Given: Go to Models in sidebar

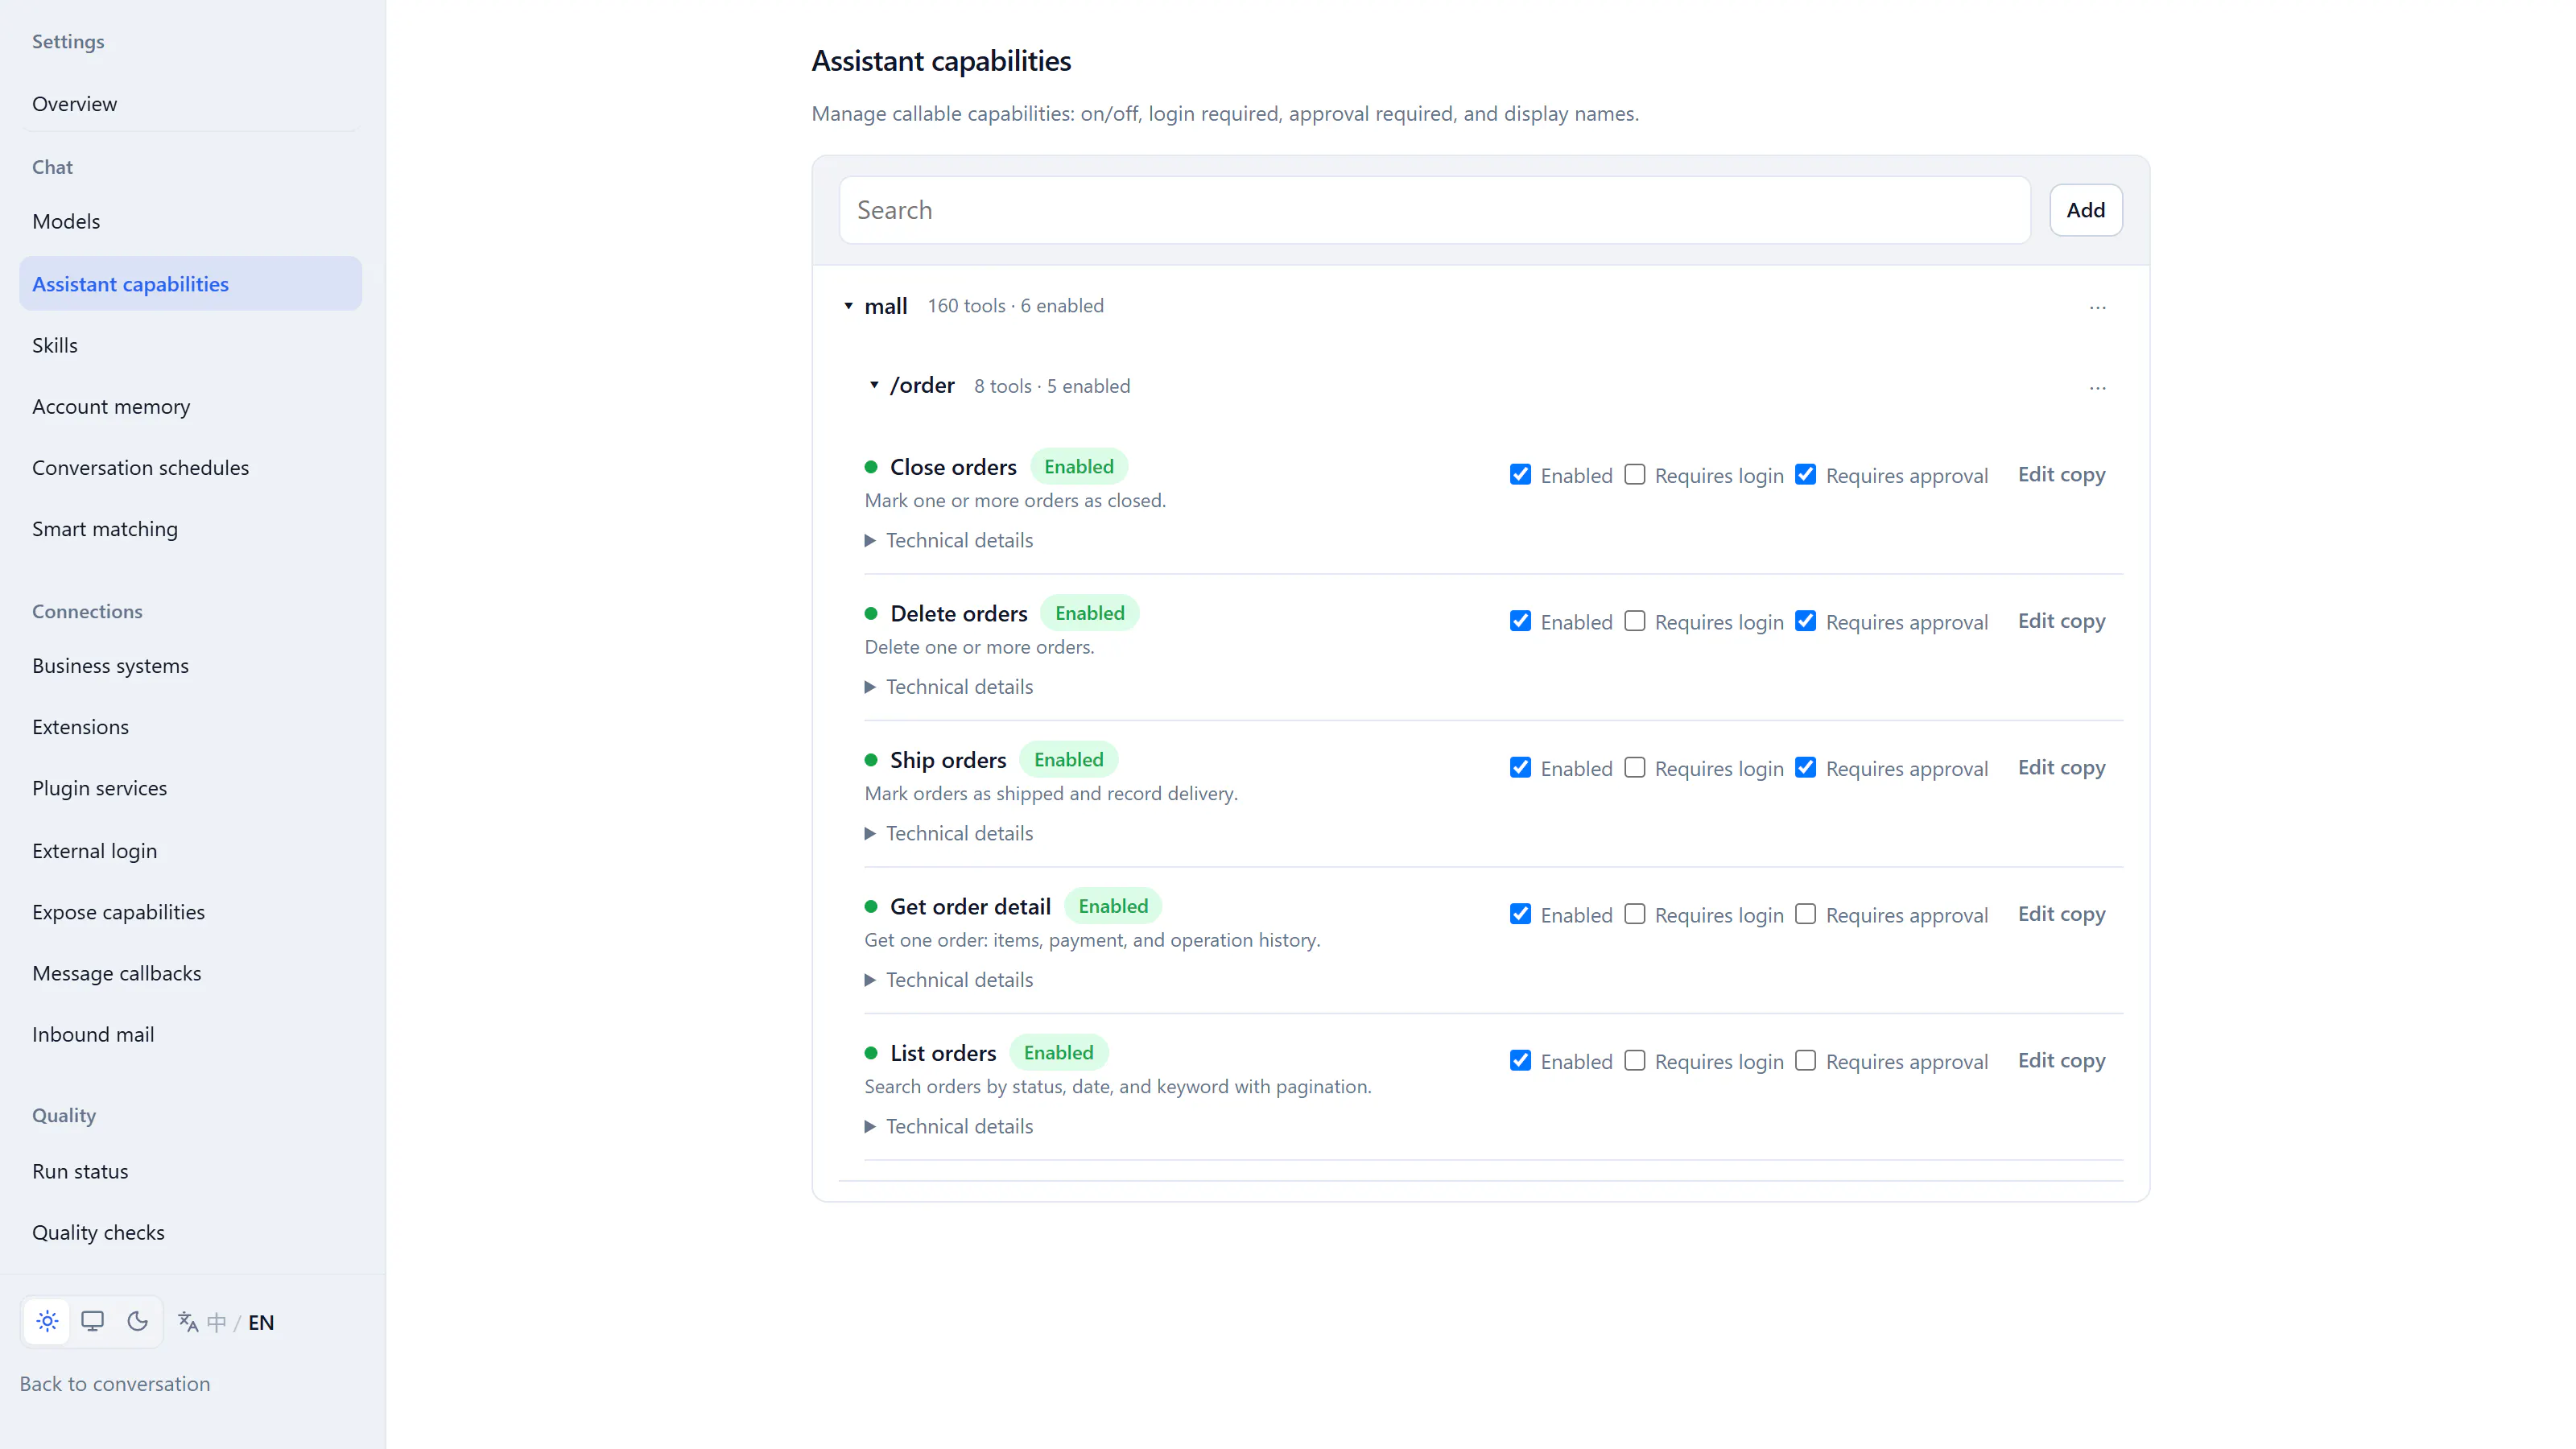Looking at the screenshot, I should 190,221.
